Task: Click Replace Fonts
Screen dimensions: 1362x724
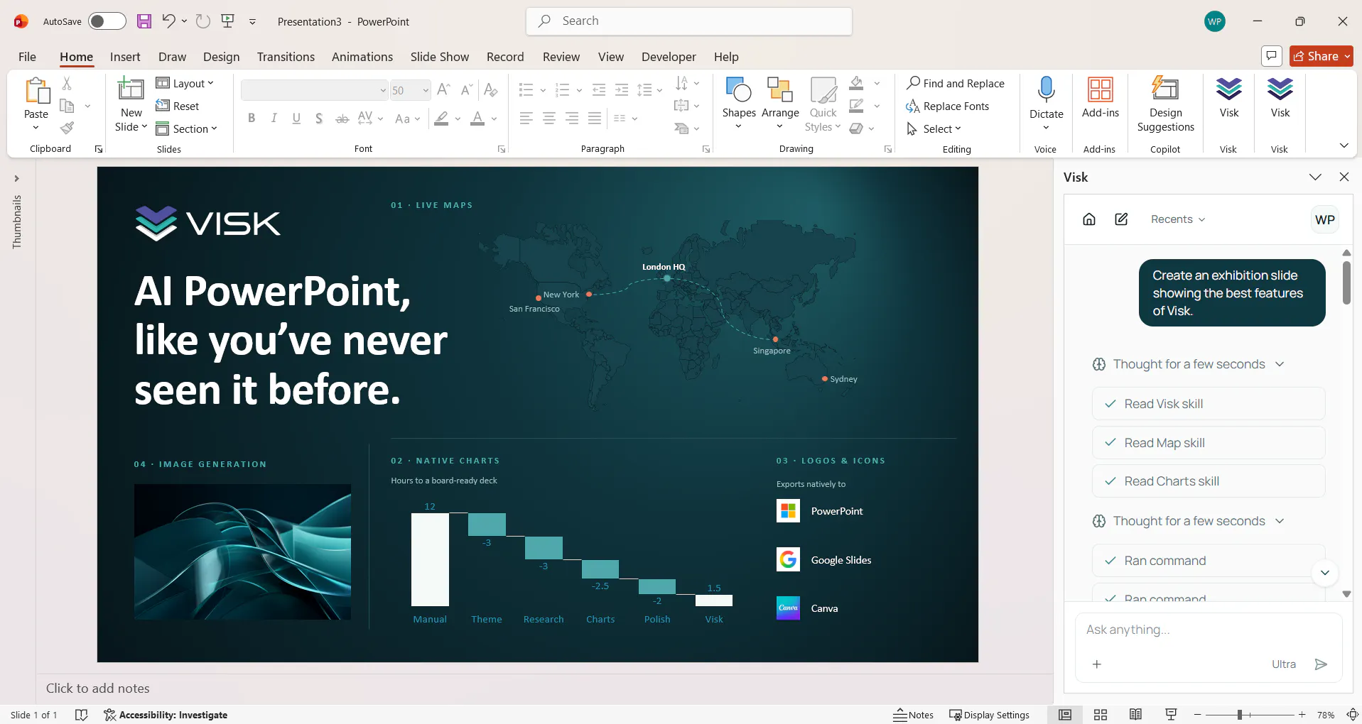Action: (x=948, y=106)
